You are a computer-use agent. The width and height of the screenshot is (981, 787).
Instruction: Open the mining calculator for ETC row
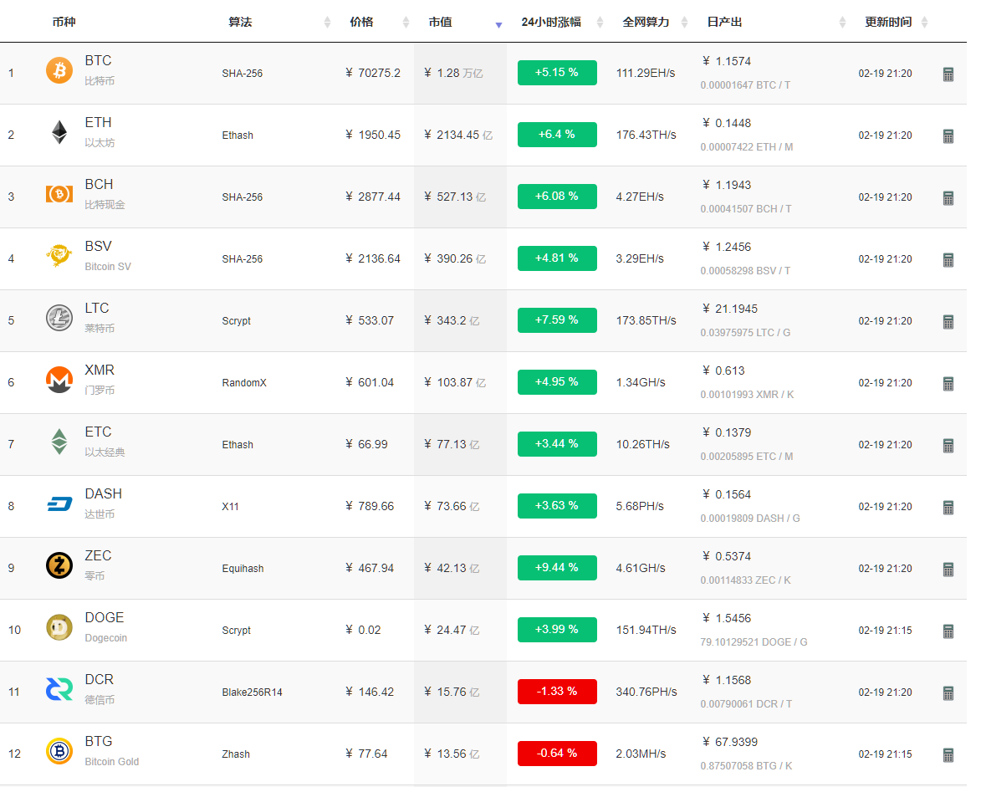(948, 446)
